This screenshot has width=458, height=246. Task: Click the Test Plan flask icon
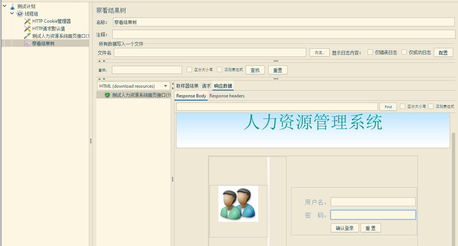(12, 6)
